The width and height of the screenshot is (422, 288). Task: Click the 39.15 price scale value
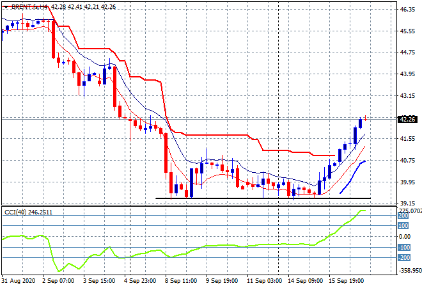point(407,204)
